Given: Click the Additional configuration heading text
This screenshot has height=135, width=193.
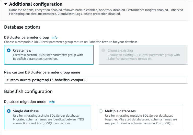Looking at the screenshot, I should 36,4.
